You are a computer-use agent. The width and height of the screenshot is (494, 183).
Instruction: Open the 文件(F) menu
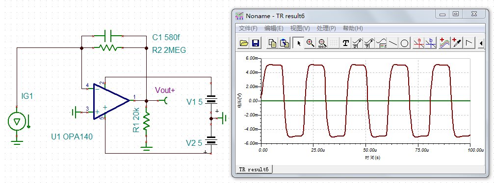(x=248, y=28)
